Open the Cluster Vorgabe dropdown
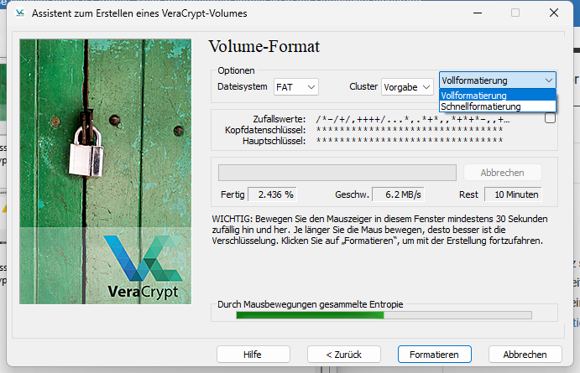 pyautogui.click(x=407, y=87)
